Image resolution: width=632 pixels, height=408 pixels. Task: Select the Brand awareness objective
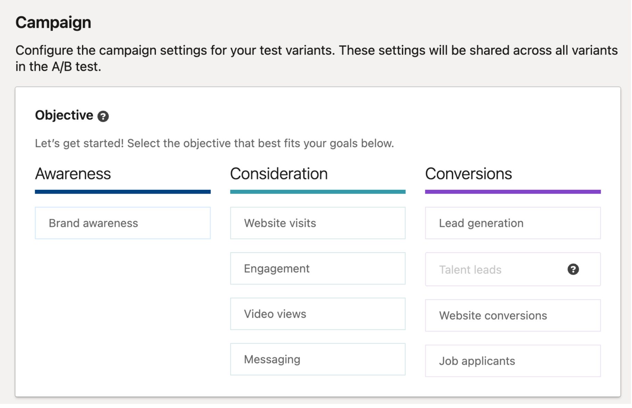click(122, 223)
